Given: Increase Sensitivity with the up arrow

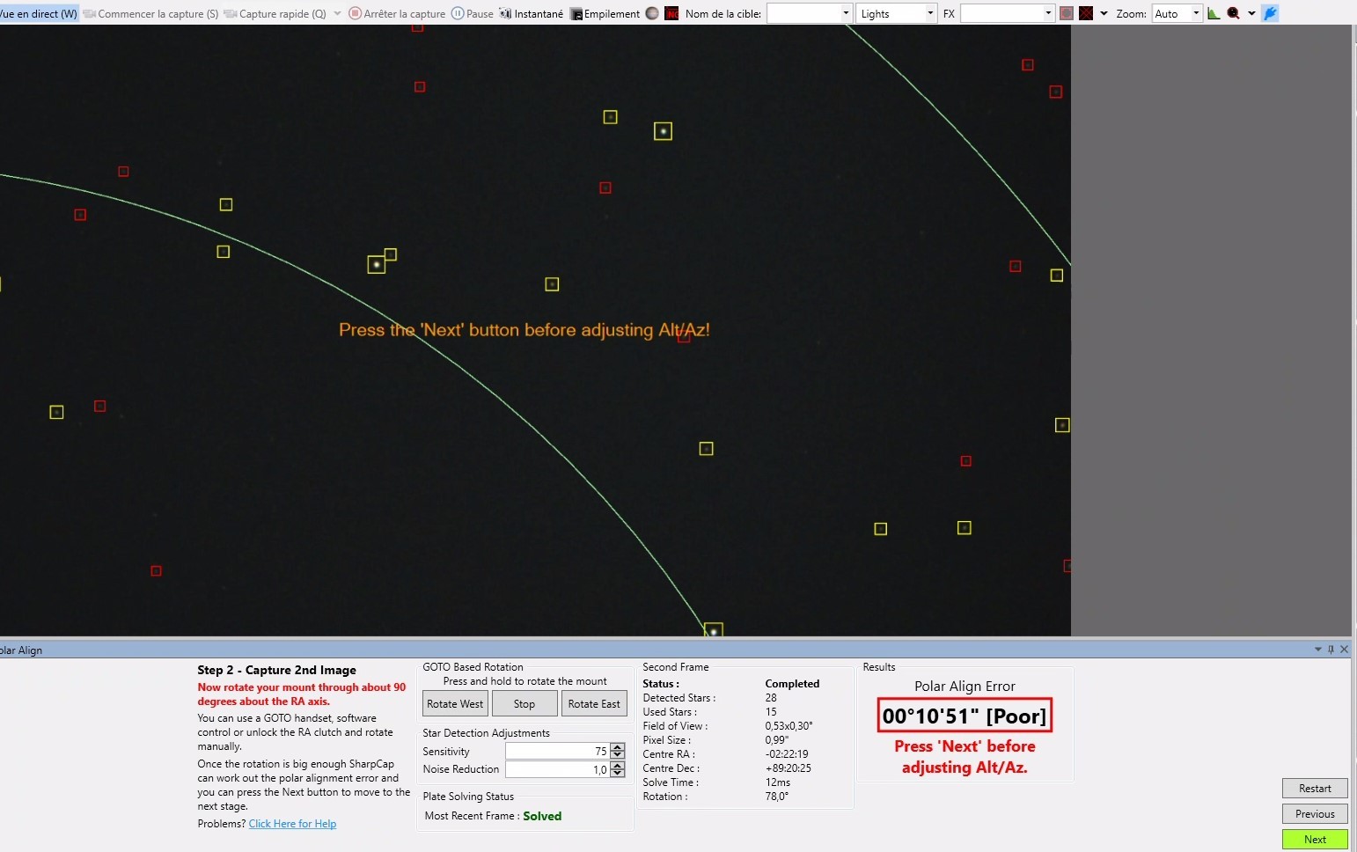Looking at the screenshot, I should tap(618, 747).
